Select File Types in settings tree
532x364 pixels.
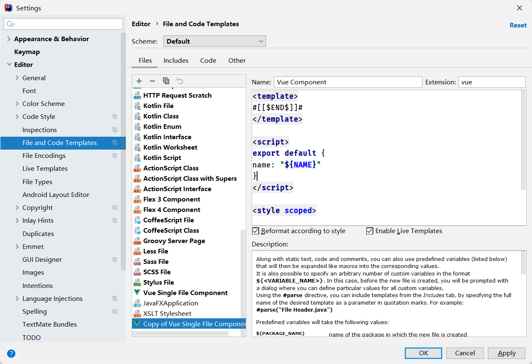(37, 182)
